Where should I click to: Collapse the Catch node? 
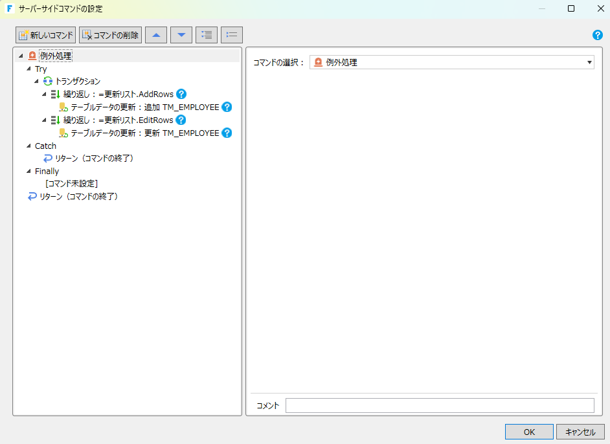click(x=28, y=146)
